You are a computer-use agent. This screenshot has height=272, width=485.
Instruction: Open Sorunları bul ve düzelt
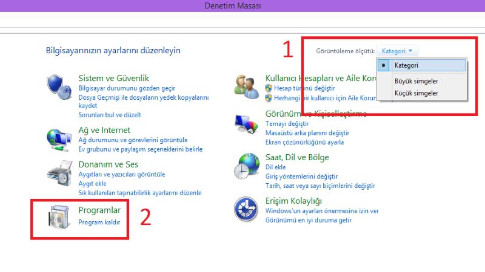pos(110,115)
